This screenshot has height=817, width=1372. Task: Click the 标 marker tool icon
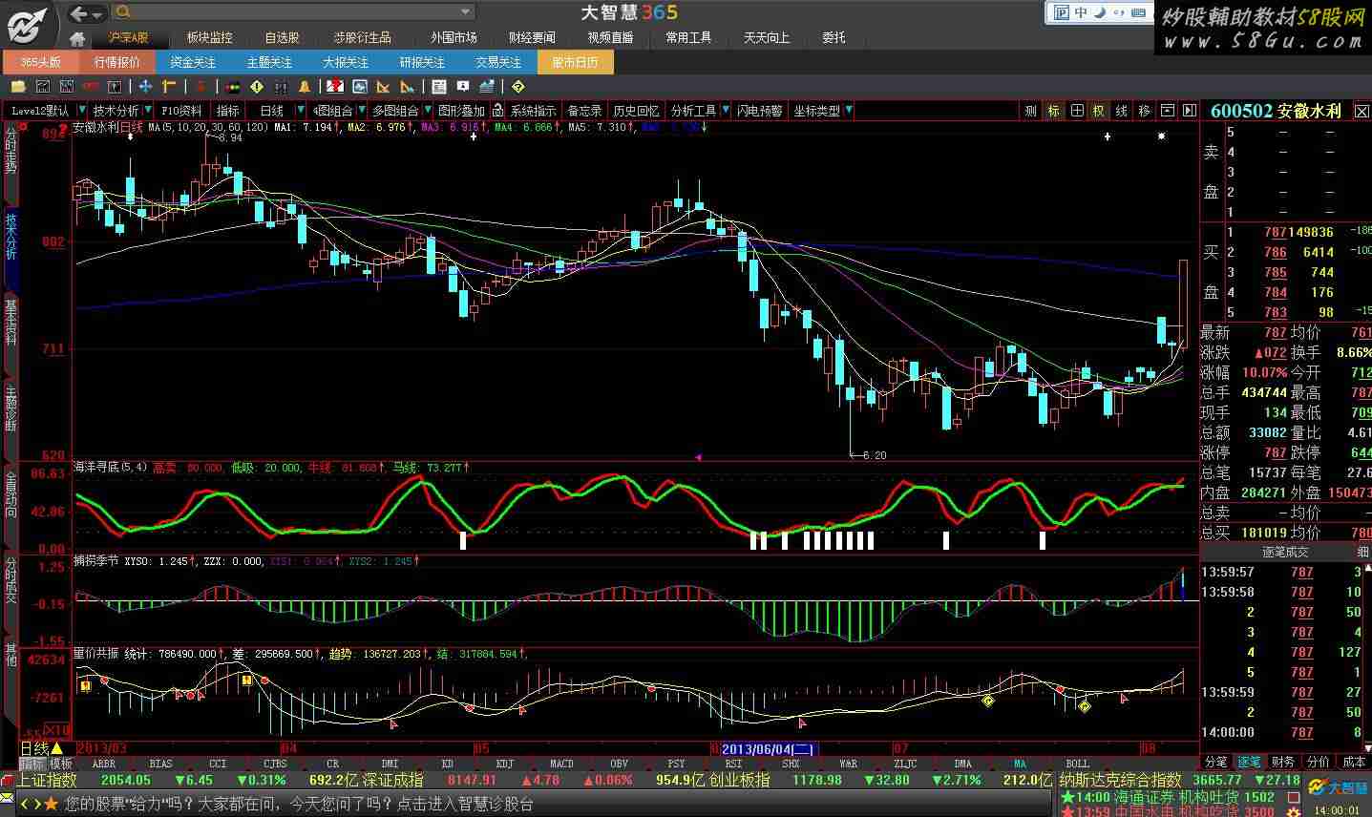1054,111
